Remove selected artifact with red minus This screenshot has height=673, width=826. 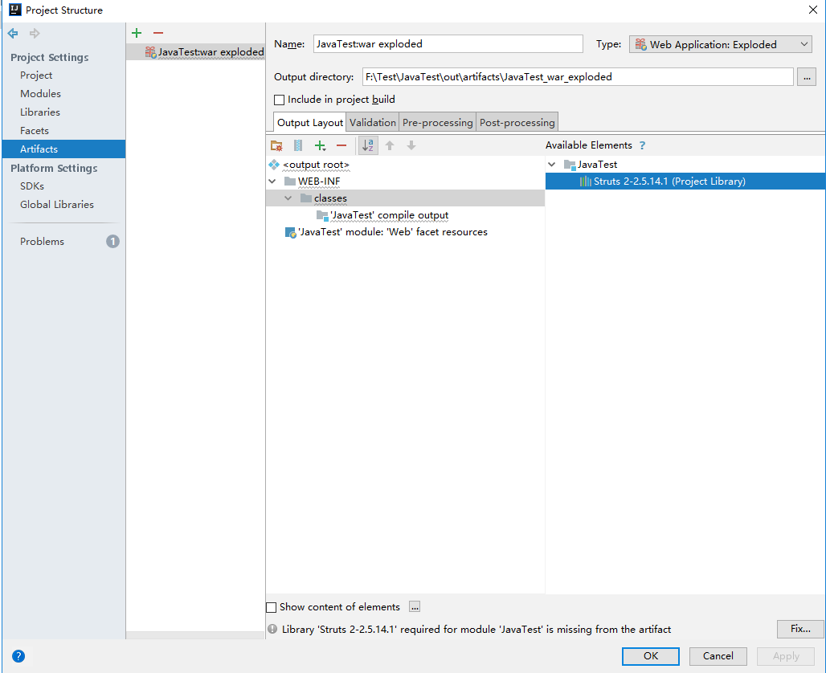[x=158, y=33]
